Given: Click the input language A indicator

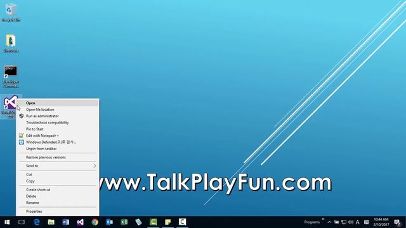Looking at the screenshot, I should click(358, 222).
